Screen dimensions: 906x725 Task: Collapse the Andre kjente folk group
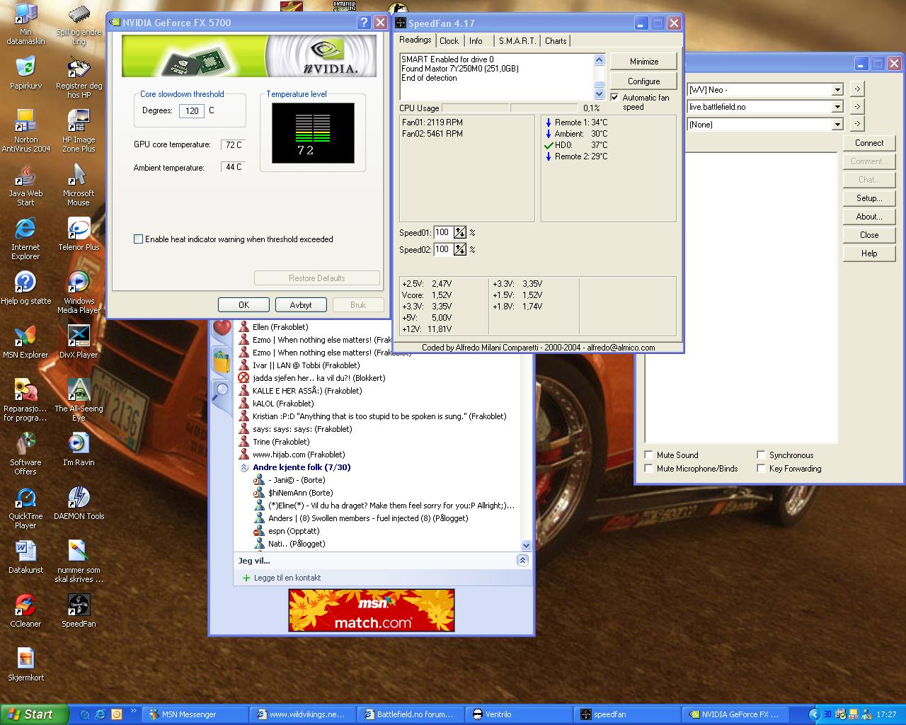(244, 467)
